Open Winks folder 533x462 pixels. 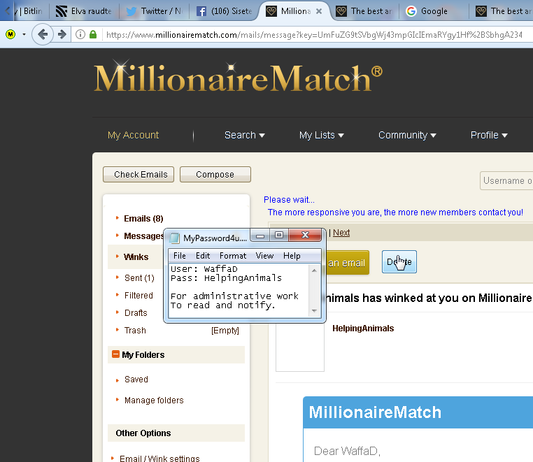pyautogui.click(x=136, y=257)
